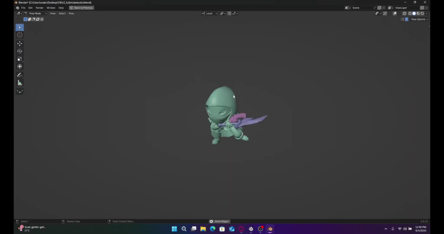
Task: Open File Explorer from the taskbar
Action: coord(203,229)
